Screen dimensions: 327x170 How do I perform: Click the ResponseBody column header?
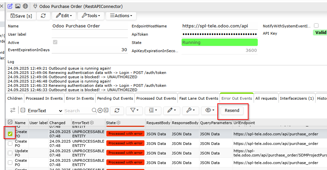[185, 123]
